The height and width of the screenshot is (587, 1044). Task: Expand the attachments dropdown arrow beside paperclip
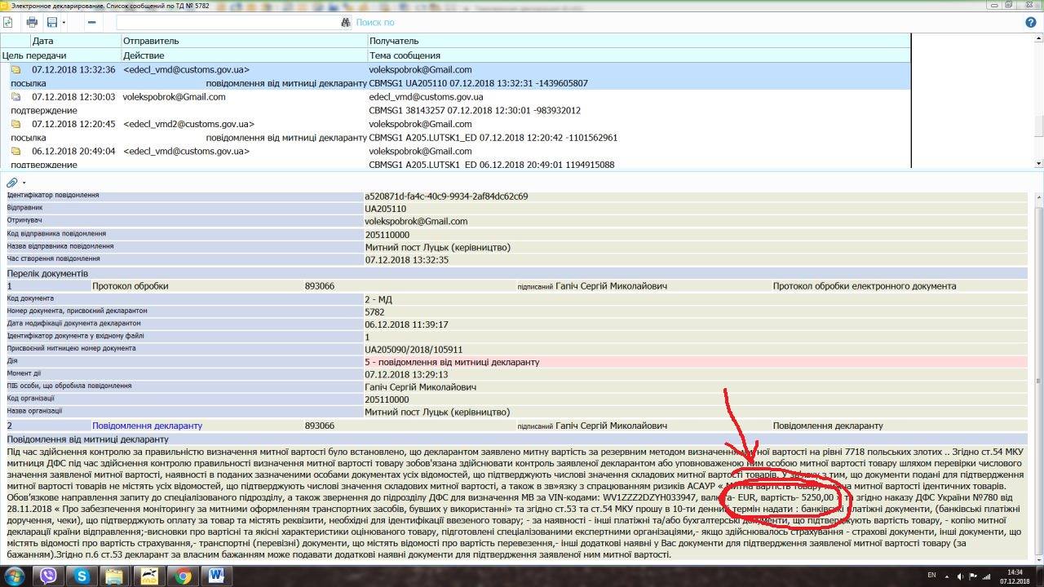[x=24, y=183]
